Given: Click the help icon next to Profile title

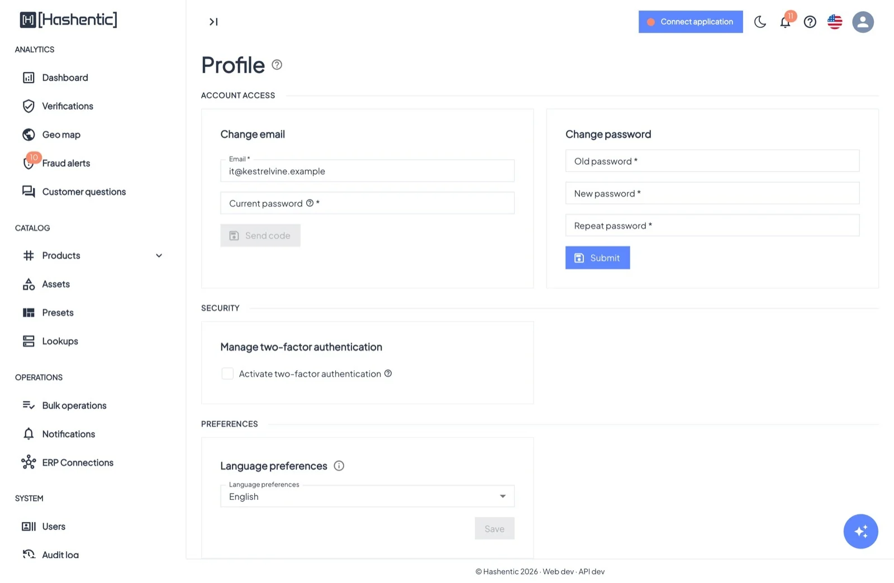Looking at the screenshot, I should pos(277,65).
